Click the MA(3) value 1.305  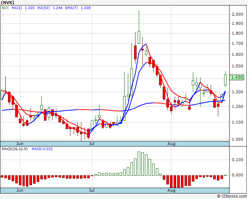pos(30,8)
